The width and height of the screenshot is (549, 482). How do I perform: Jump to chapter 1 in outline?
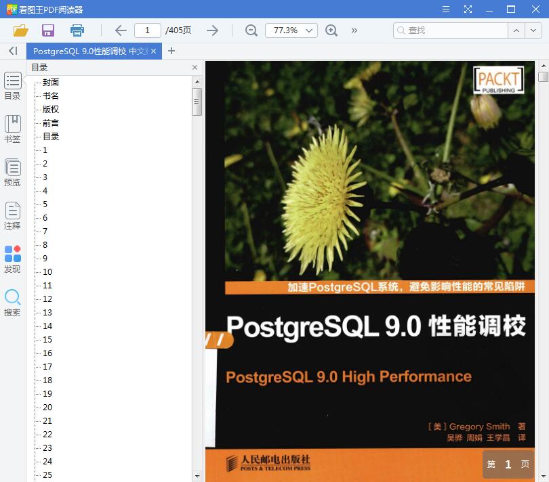click(x=45, y=150)
